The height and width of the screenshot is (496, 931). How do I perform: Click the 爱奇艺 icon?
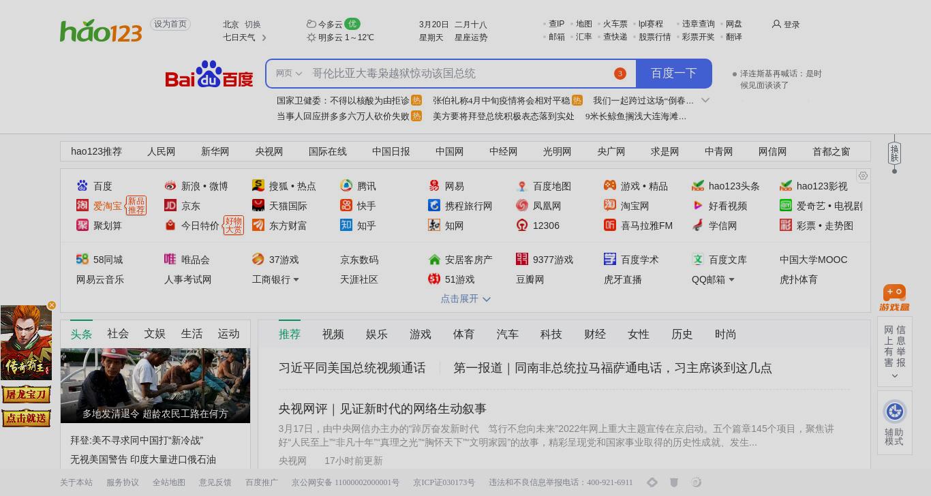(x=786, y=205)
